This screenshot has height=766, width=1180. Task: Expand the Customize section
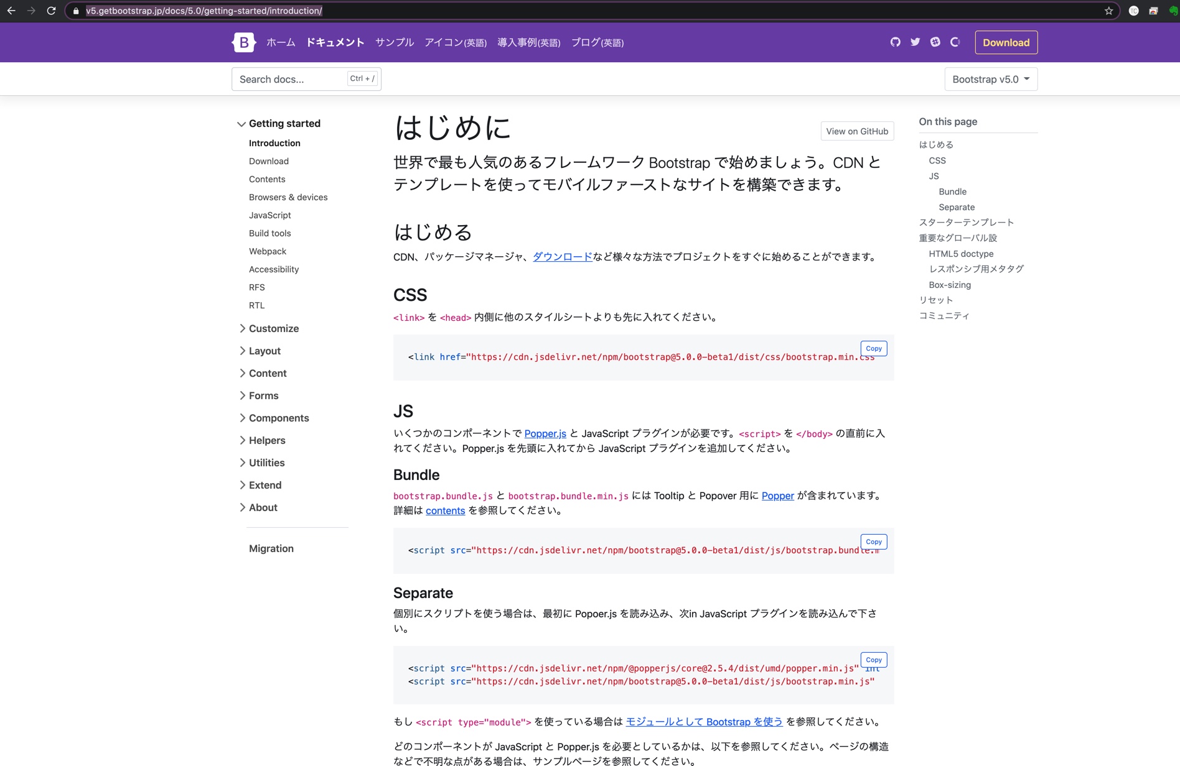pos(268,328)
